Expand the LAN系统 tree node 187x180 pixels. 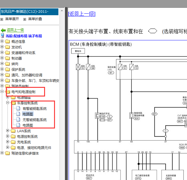tap(7, 131)
